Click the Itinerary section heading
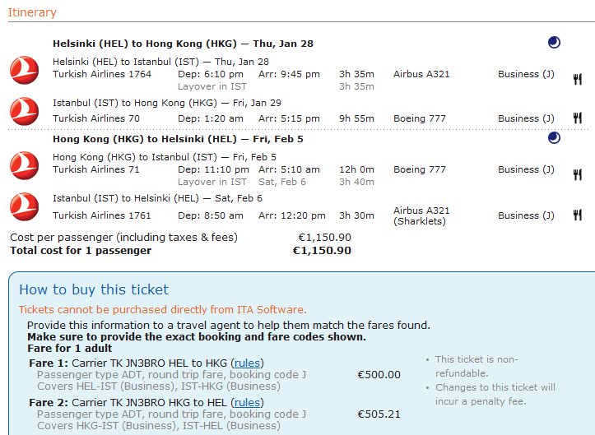595x435 pixels. pos(32,12)
